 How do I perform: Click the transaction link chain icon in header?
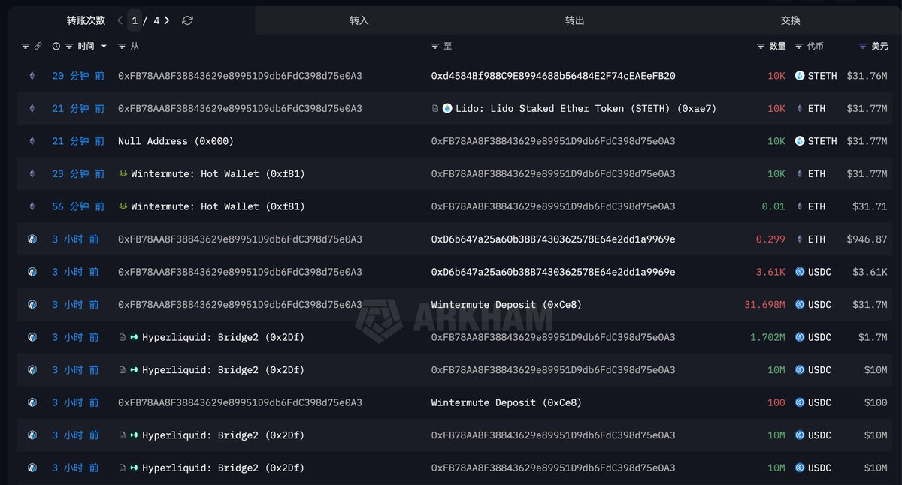(38, 47)
